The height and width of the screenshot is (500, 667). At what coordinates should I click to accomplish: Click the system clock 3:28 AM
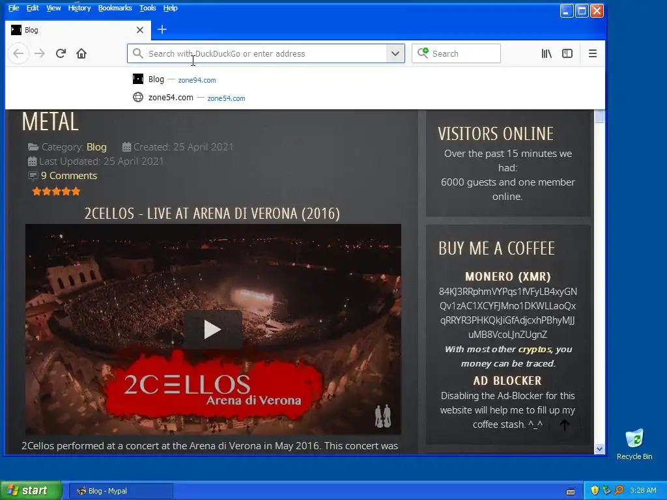pos(643,490)
